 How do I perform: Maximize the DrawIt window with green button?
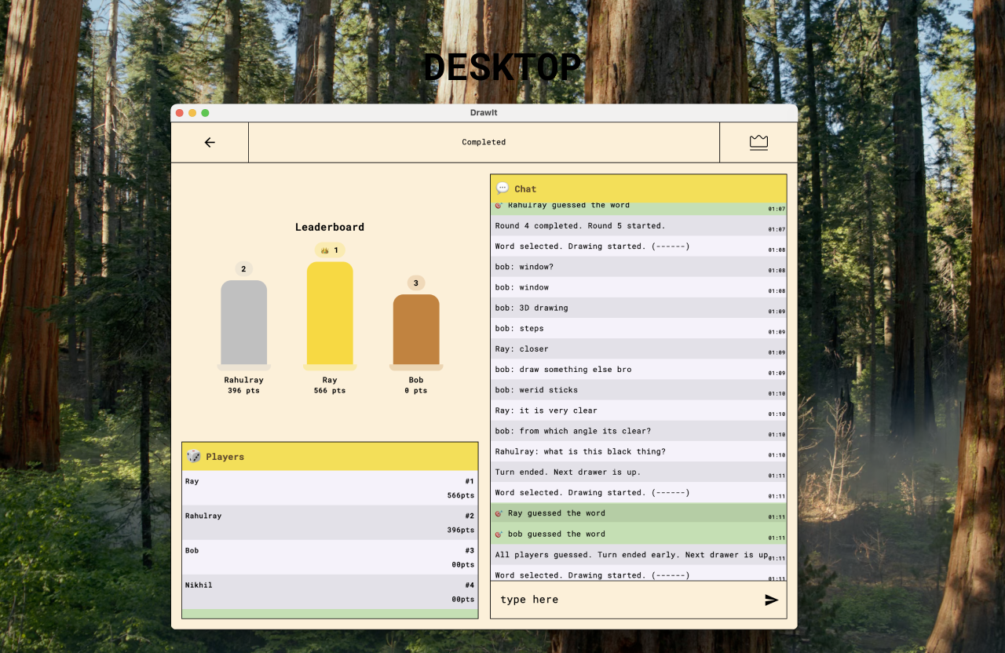pyautogui.click(x=205, y=113)
